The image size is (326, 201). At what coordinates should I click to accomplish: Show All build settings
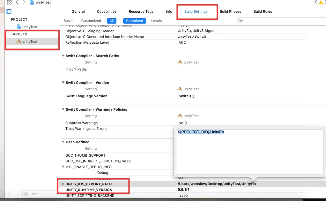tap(112, 21)
